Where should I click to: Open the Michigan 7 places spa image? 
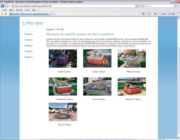pyautogui.click(x=132, y=86)
